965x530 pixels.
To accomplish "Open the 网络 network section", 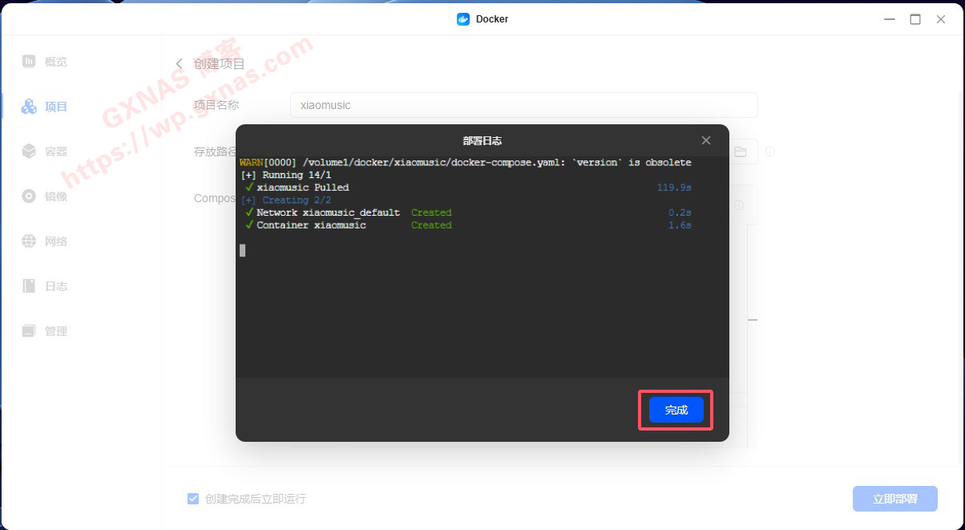I will (29, 241).
